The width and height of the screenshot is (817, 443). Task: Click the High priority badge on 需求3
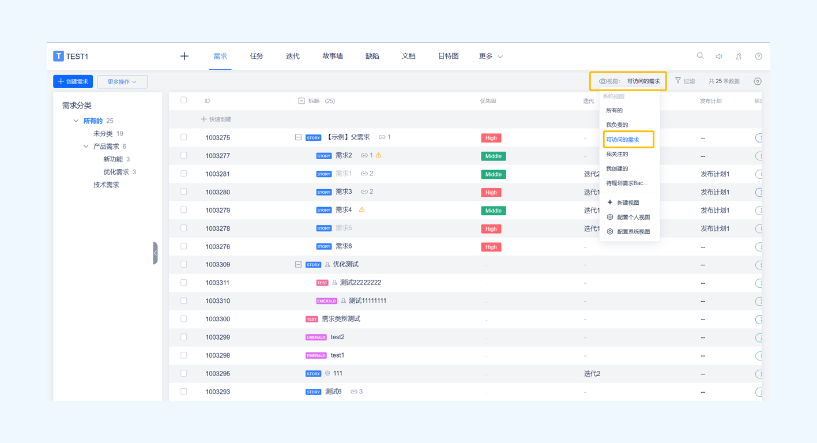coord(491,192)
